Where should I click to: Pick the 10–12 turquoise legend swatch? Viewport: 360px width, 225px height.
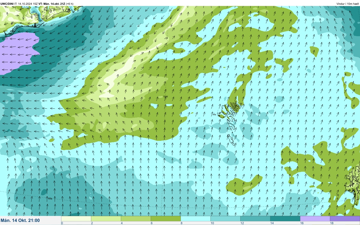click(225, 219)
